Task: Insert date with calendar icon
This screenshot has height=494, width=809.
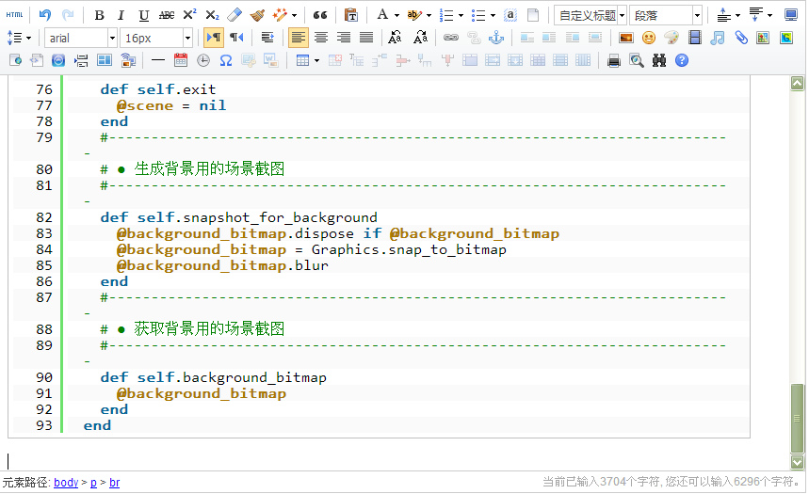Action: coord(181,60)
